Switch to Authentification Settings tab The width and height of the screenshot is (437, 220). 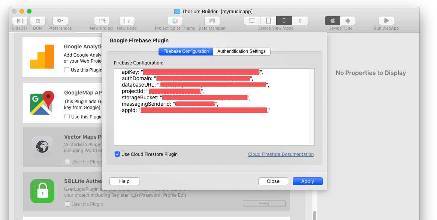pos(241,51)
